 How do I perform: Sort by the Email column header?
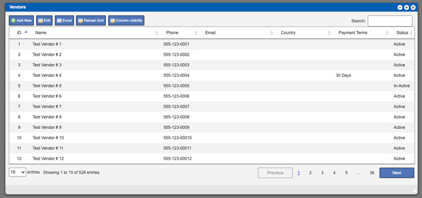point(210,33)
